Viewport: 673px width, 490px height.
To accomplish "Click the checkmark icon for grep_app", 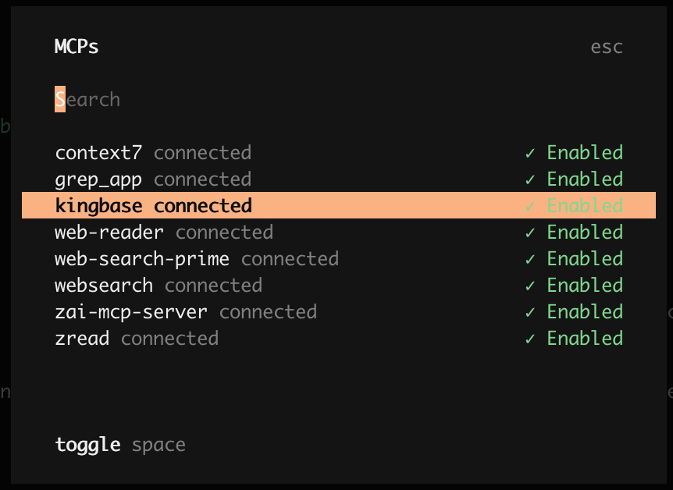I will tap(530, 179).
